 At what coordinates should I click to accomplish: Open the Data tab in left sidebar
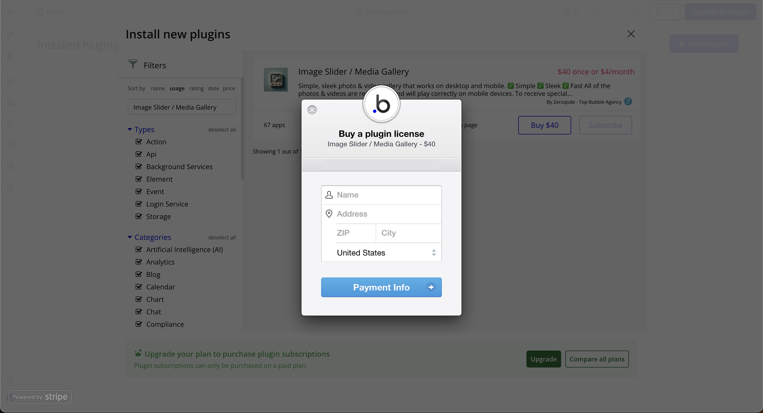pos(11,102)
